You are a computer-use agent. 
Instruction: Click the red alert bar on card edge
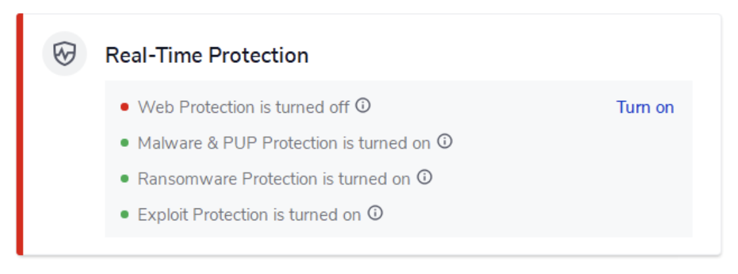point(20,134)
